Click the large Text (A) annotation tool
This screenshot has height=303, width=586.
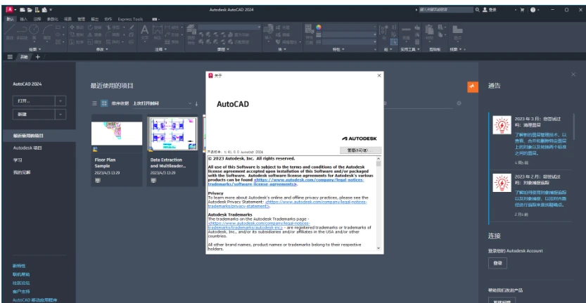[145, 32]
